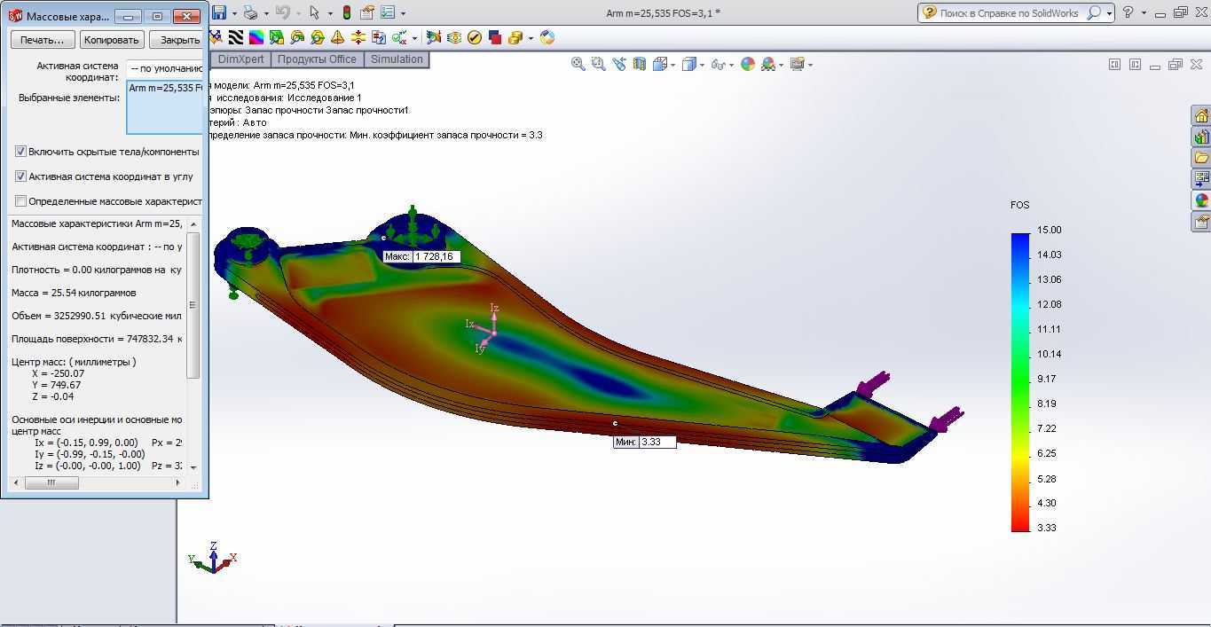
Task: Click the Check Active Document icon
Action: (400, 37)
